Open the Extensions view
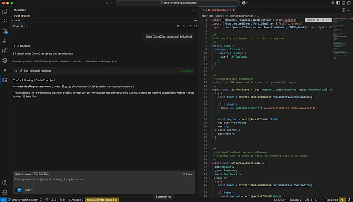This screenshot has width=353, height=202. pyautogui.click(x=5, y=51)
